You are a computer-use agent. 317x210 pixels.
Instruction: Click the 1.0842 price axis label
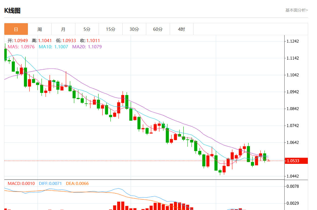pos(293,109)
